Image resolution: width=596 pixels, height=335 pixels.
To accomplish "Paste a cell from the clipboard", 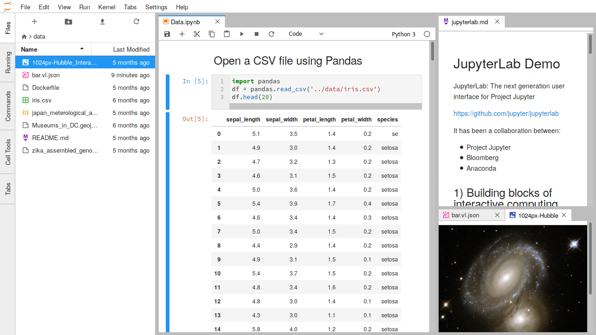I will point(226,33).
